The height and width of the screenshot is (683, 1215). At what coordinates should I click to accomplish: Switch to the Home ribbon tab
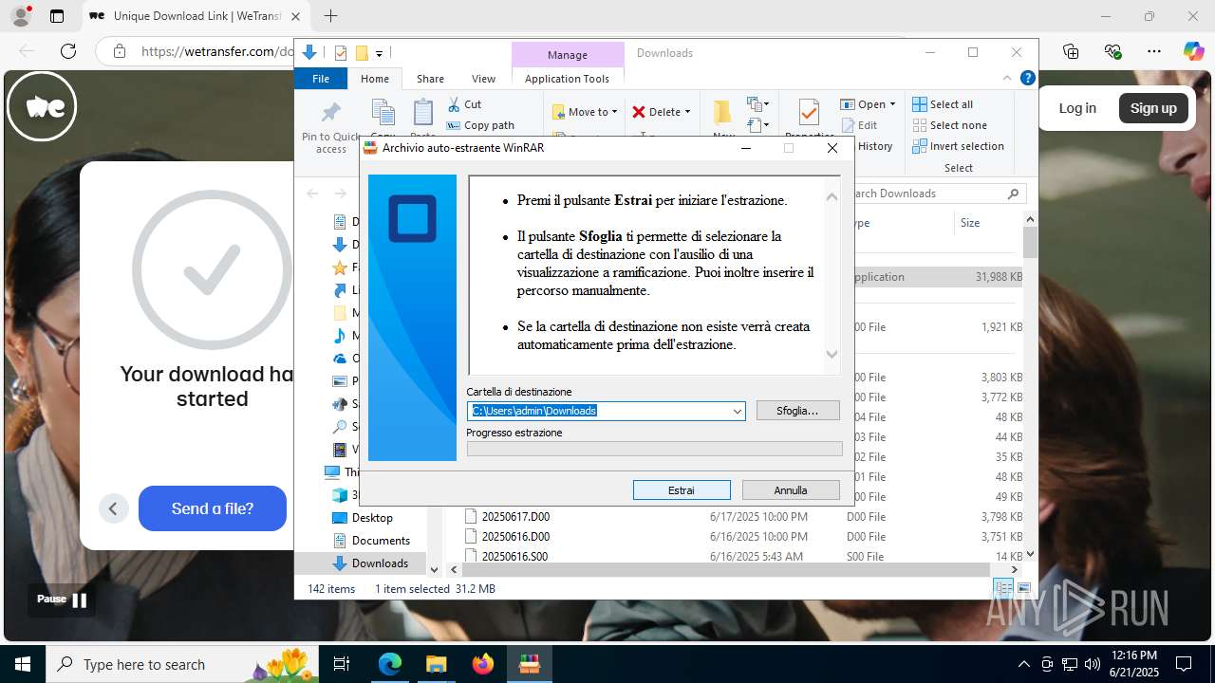pos(375,79)
